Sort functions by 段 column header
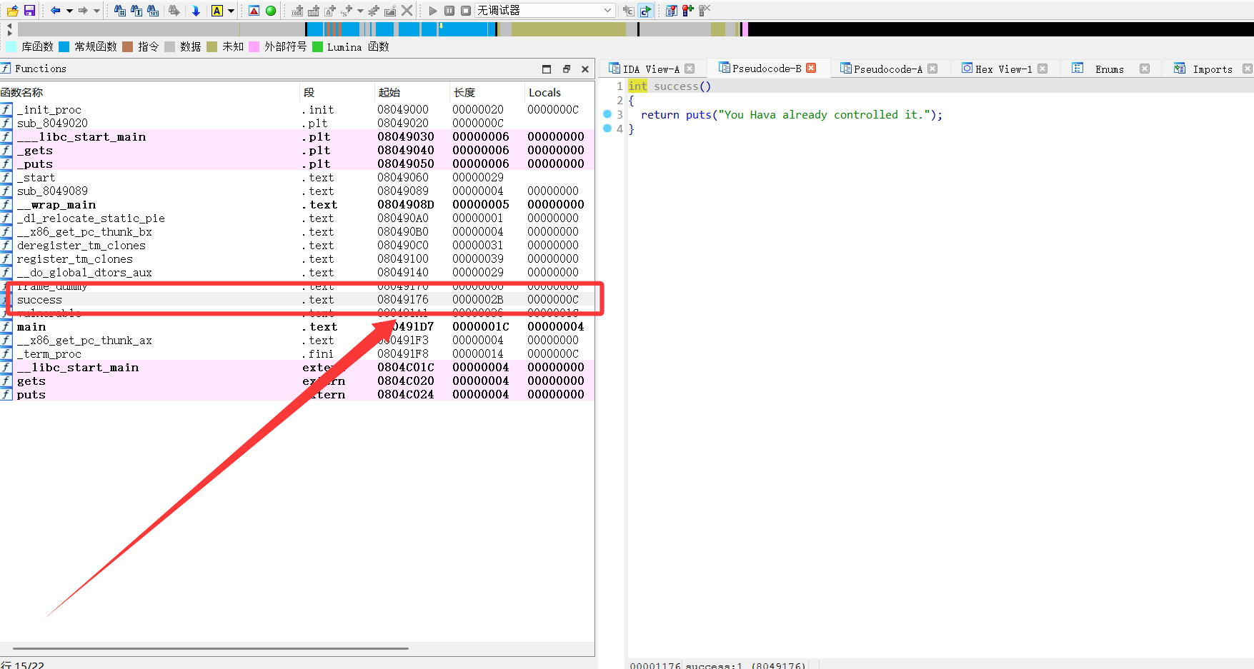The width and height of the screenshot is (1254, 669). click(337, 92)
